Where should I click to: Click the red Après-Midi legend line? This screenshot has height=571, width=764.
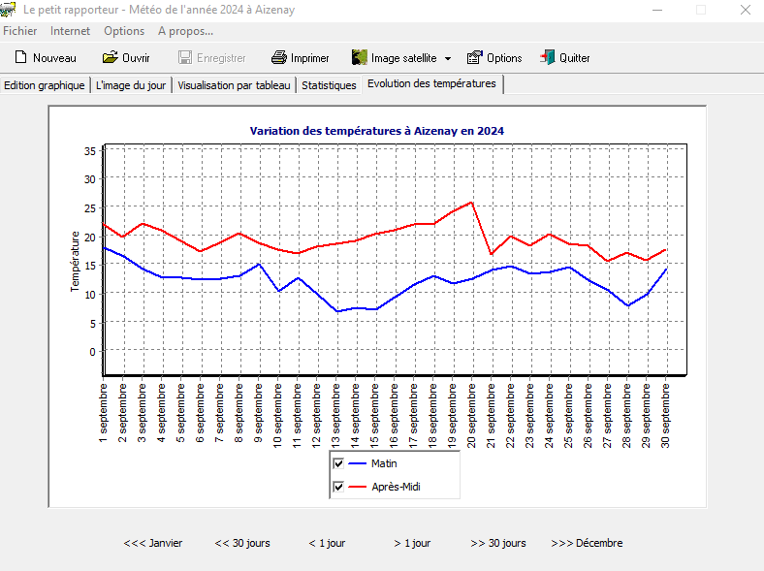tap(357, 487)
